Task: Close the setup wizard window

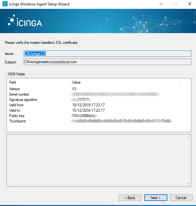Action: pyautogui.click(x=190, y=4)
